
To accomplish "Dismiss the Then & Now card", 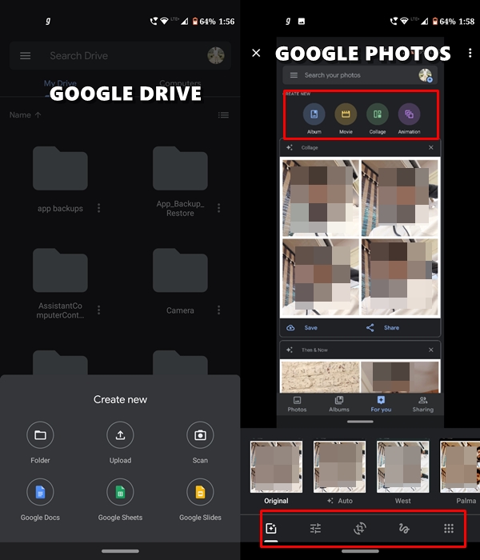I will [431, 350].
